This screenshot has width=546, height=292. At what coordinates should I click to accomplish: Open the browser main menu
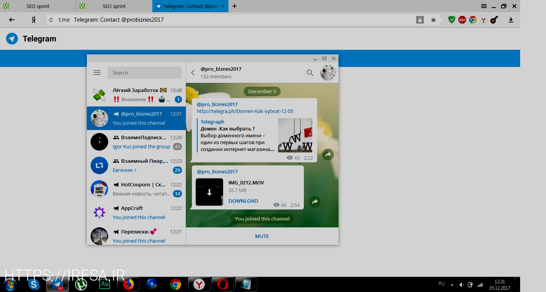point(484,6)
